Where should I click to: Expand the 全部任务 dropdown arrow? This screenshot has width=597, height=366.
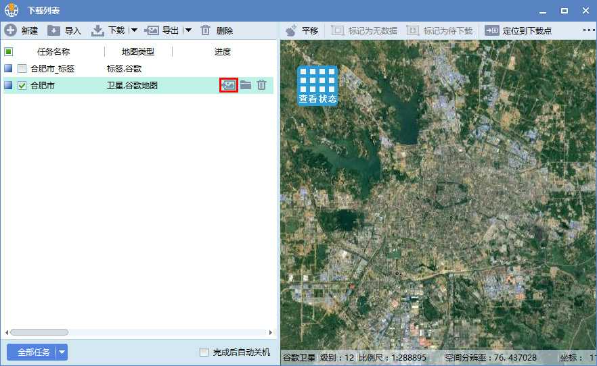tap(62, 352)
